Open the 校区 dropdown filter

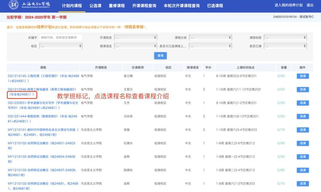point(61,46)
